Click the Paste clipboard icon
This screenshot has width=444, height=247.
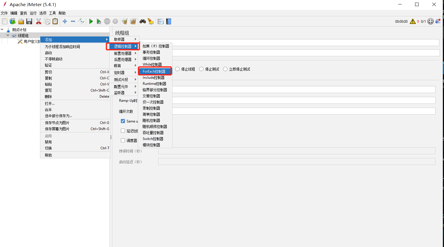pyautogui.click(x=55, y=21)
